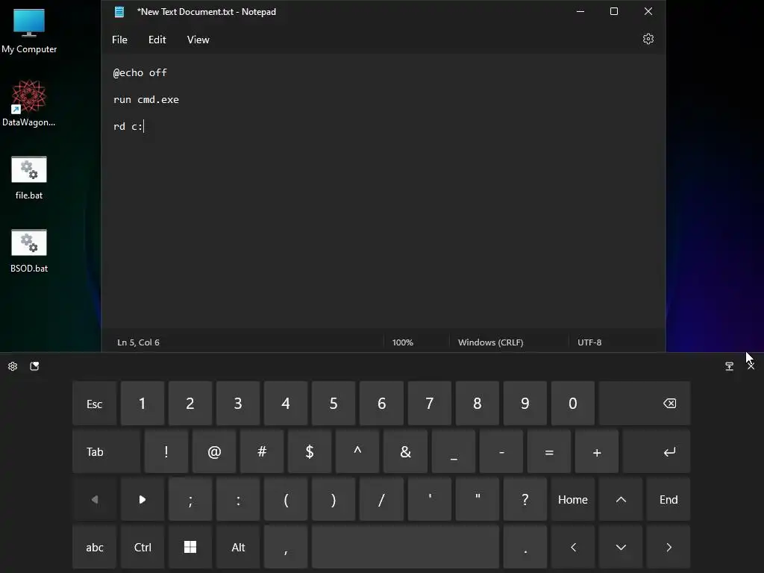Tap the 2 key
The height and width of the screenshot is (573, 764).
pyautogui.click(x=190, y=404)
